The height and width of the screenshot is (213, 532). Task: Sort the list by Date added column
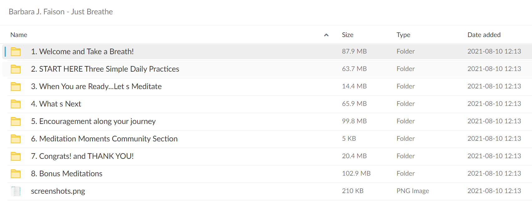coord(484,35)
